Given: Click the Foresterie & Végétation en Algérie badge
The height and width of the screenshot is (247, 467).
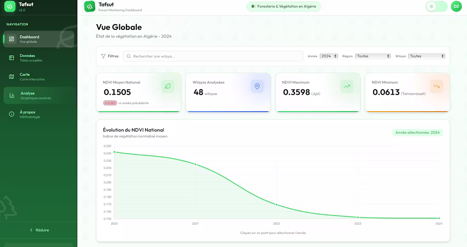Looking at the screenshot, I should 284,6.
